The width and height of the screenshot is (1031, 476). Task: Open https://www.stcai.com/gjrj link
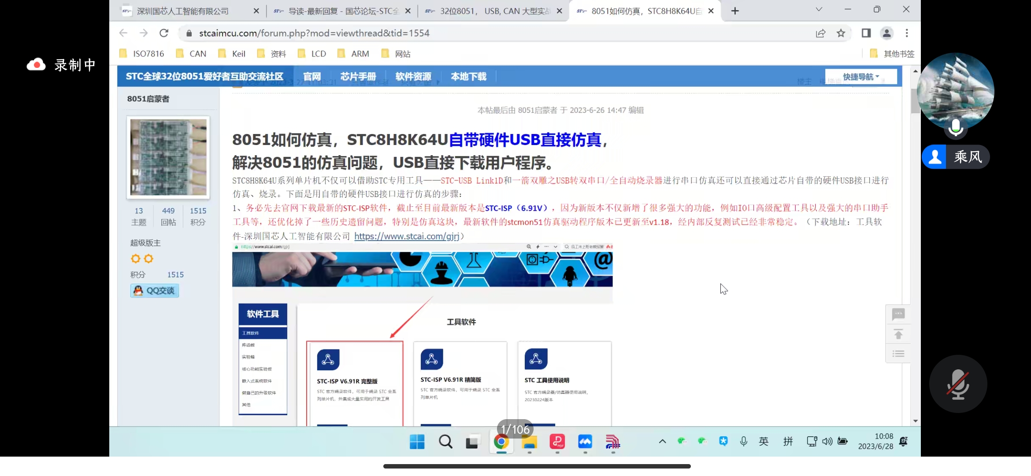(x=406, y=236)
